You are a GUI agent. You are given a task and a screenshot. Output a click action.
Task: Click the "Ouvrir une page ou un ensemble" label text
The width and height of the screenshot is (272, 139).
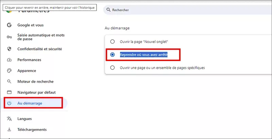[162, 67]
